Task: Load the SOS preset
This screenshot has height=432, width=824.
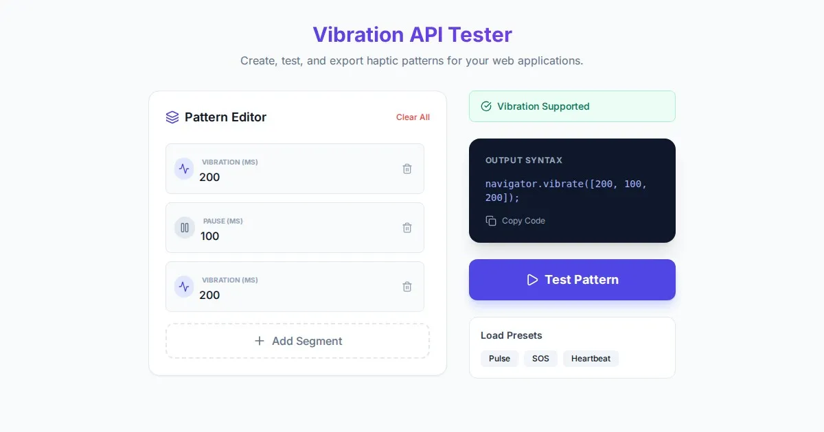Action: click(x=540, y=359)
